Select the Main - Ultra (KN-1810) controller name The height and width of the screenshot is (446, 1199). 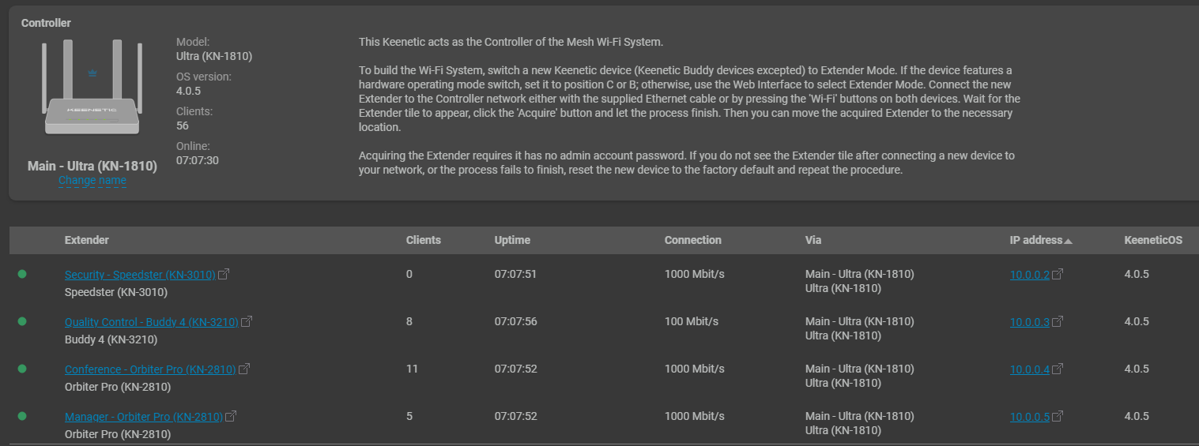coord(92,166)
